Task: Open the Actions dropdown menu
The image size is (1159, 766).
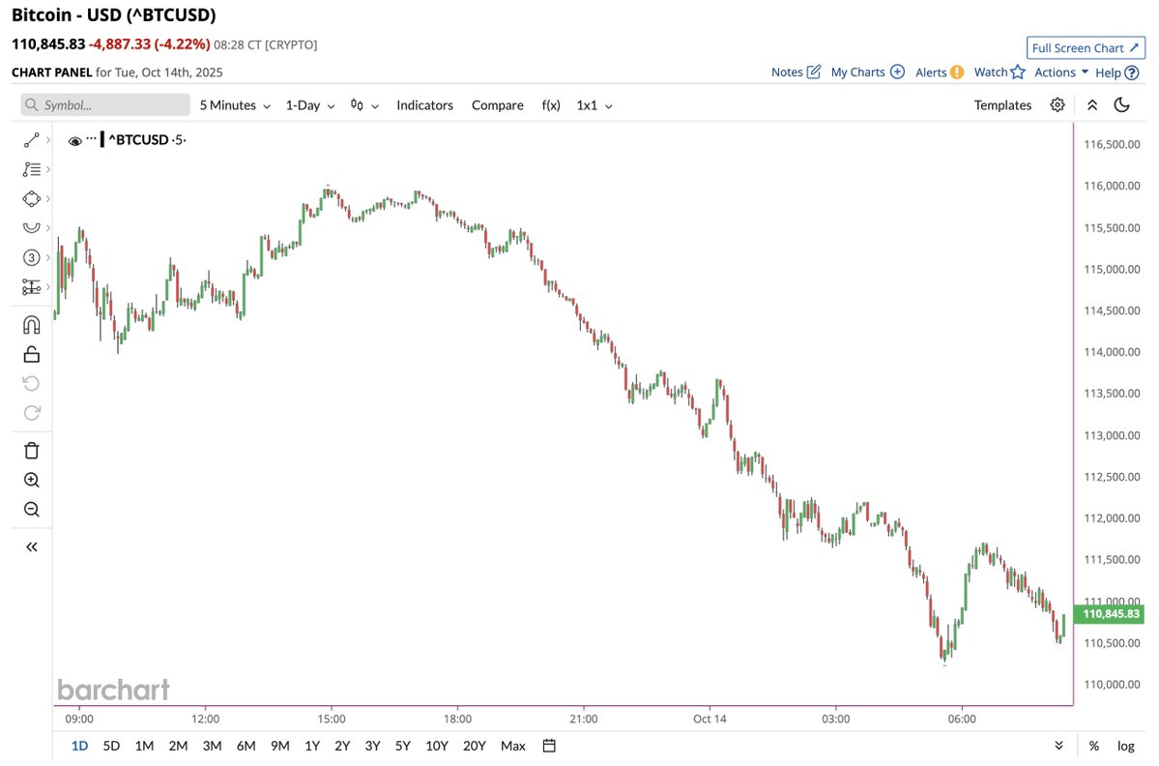Action: 1061,72
